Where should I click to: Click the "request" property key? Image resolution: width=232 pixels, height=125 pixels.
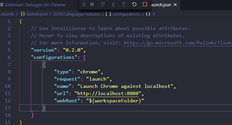coord(67,79)
